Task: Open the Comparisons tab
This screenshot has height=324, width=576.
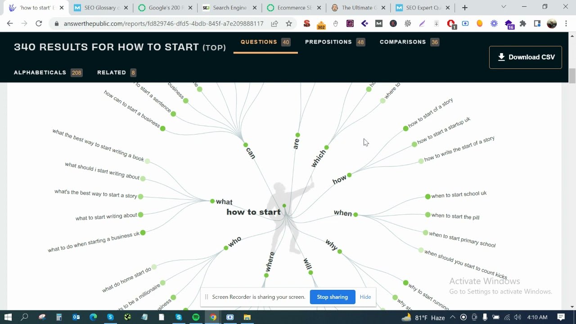Action: point(402,42)
